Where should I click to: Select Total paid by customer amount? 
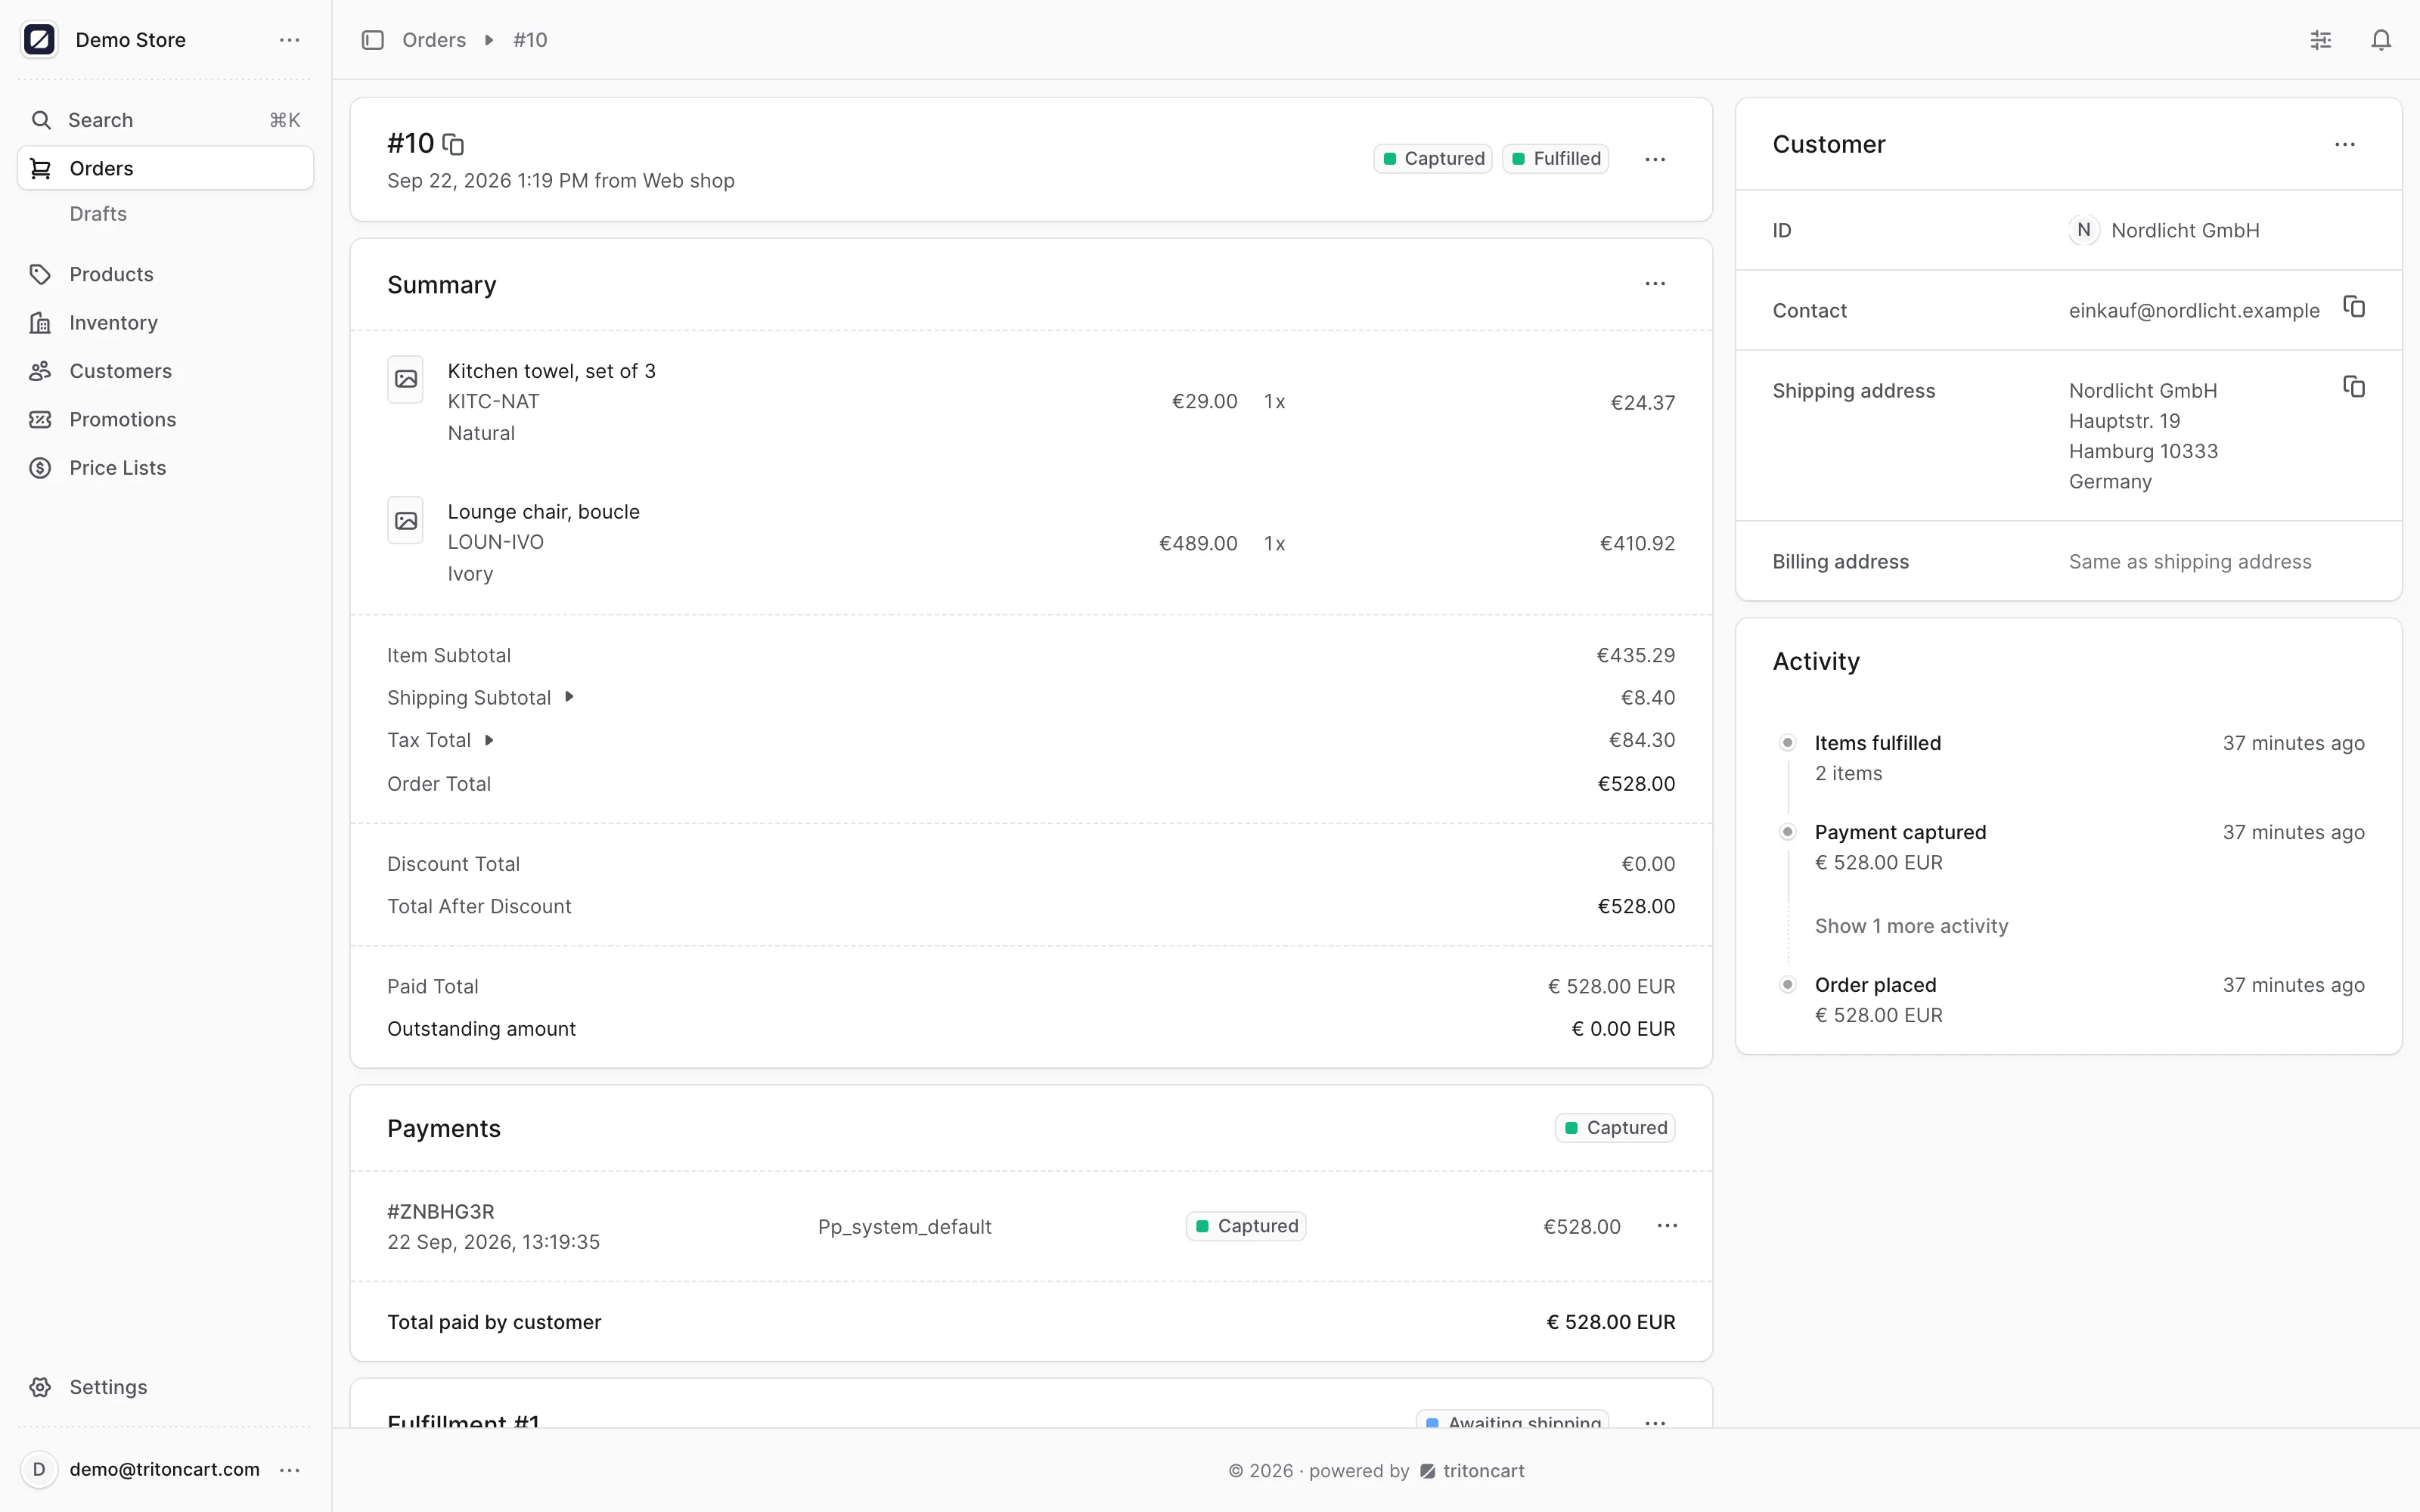[1611, 1322]
